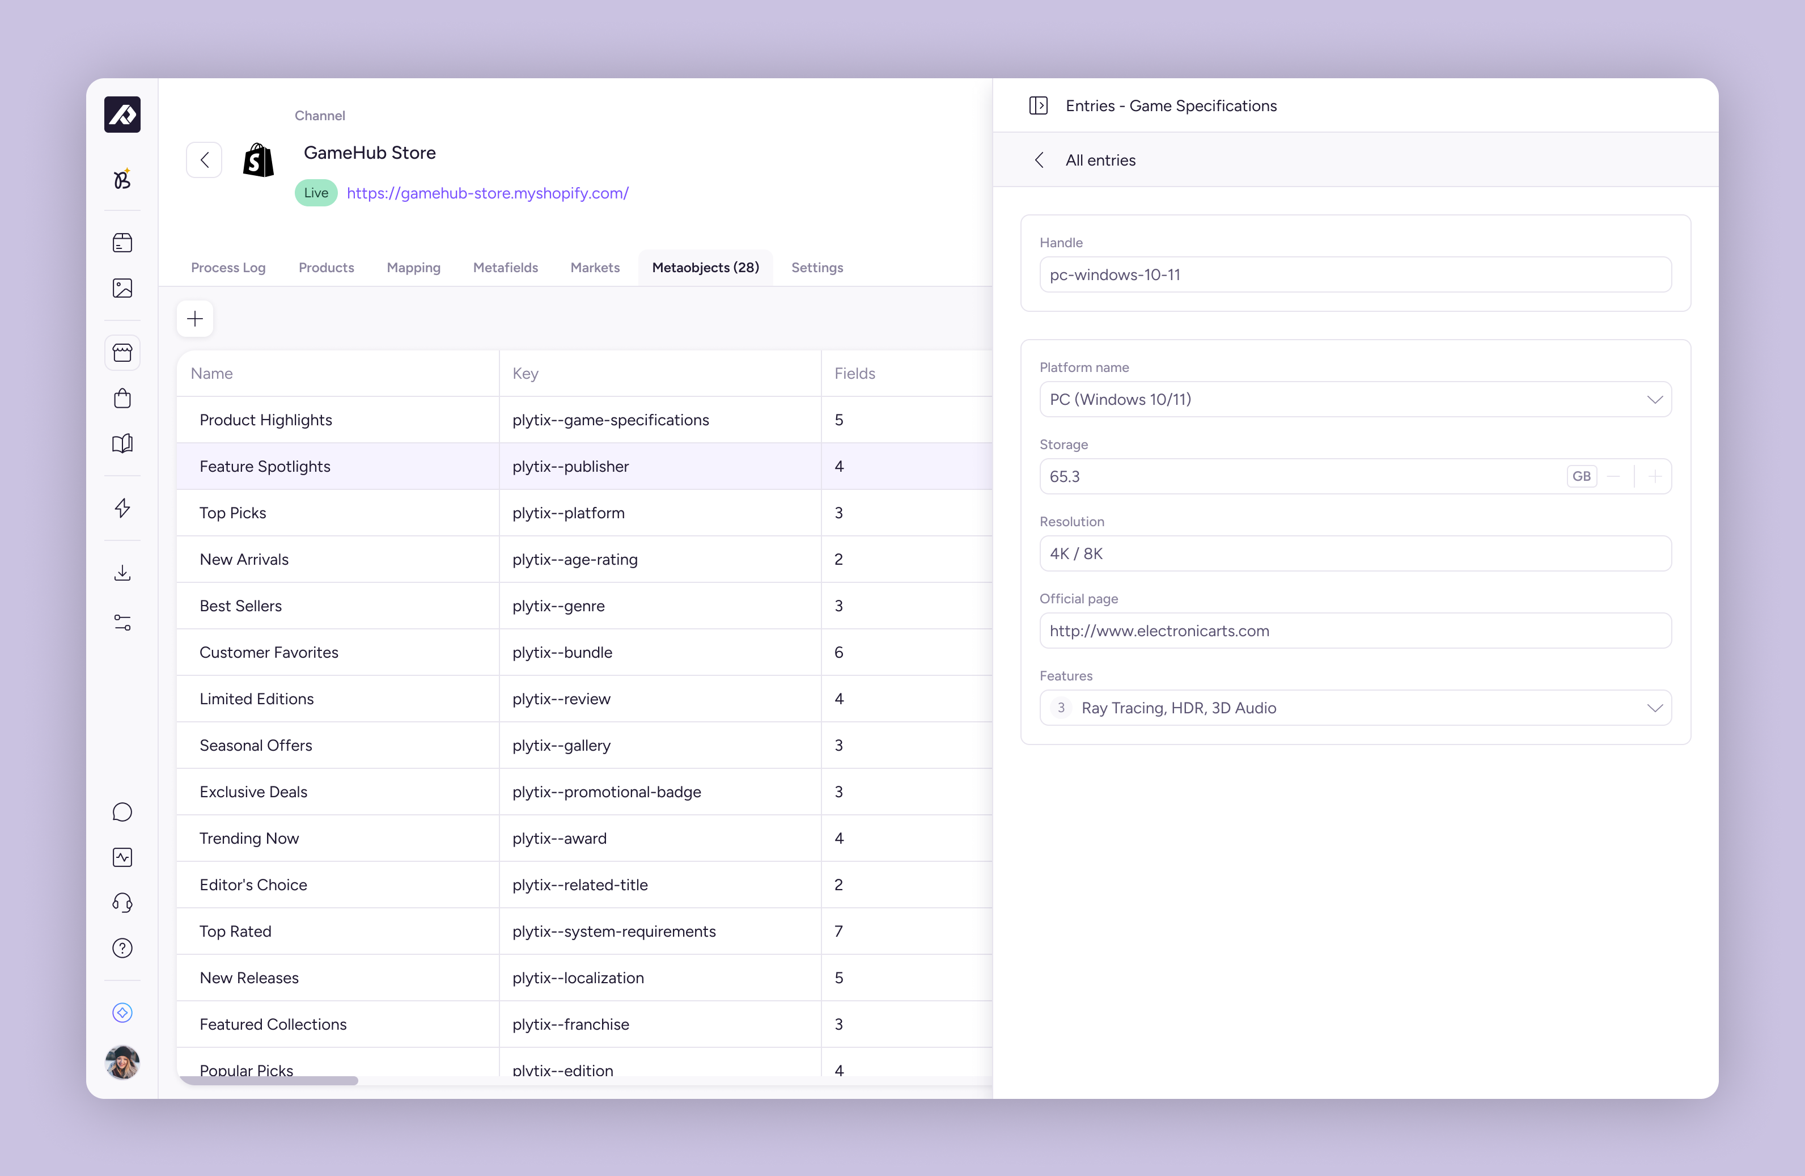This screenshot has width=1805, height=1176.
Task: Decrease Storage value with minus stepper
Action: [x=1614, y=476]
